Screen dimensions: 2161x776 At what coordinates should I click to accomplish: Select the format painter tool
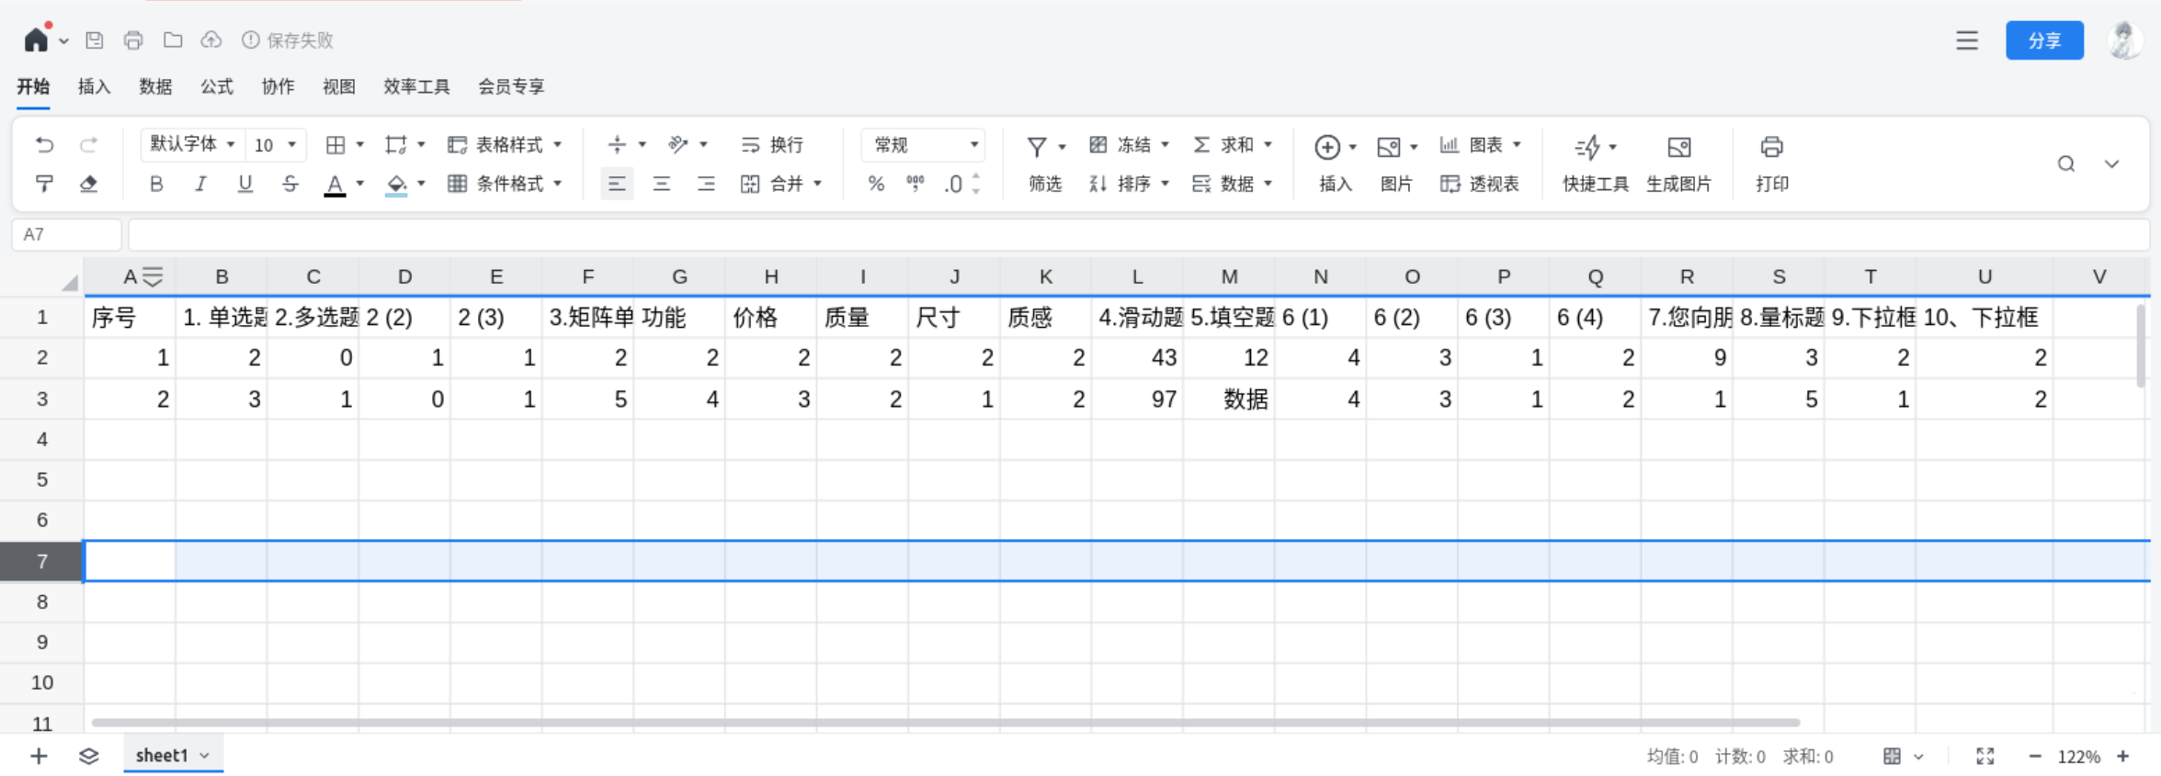44,184
